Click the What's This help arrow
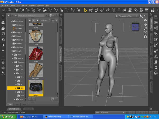The image size is (159, 119). coord(4,10)
